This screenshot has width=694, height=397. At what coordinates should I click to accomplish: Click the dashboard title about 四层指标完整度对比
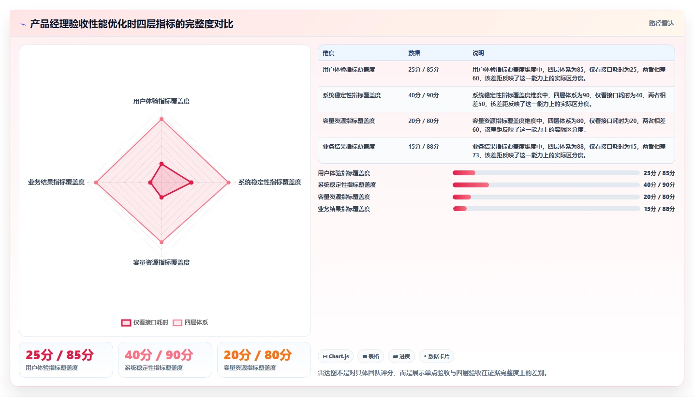pos(132,24)
